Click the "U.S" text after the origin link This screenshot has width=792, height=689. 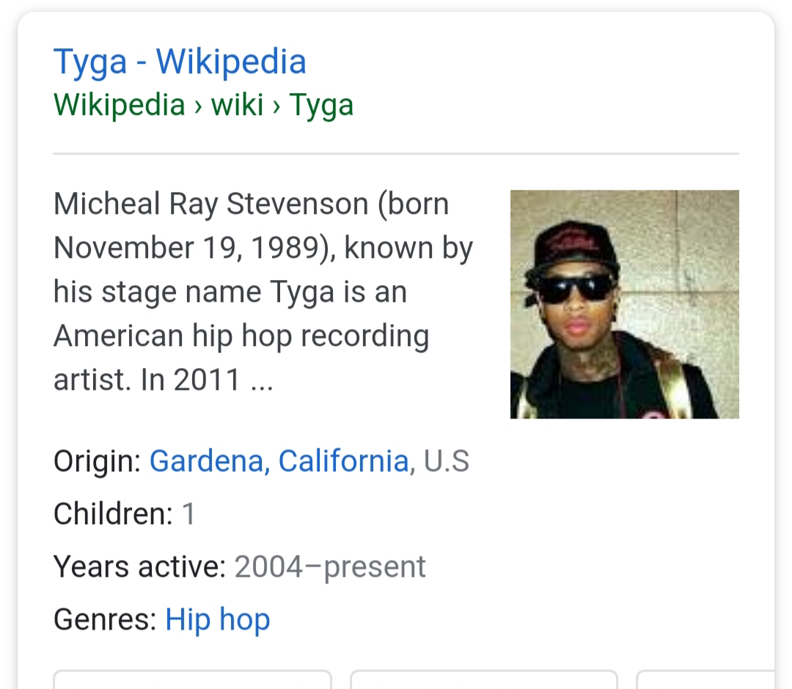[x=447, y=461]
